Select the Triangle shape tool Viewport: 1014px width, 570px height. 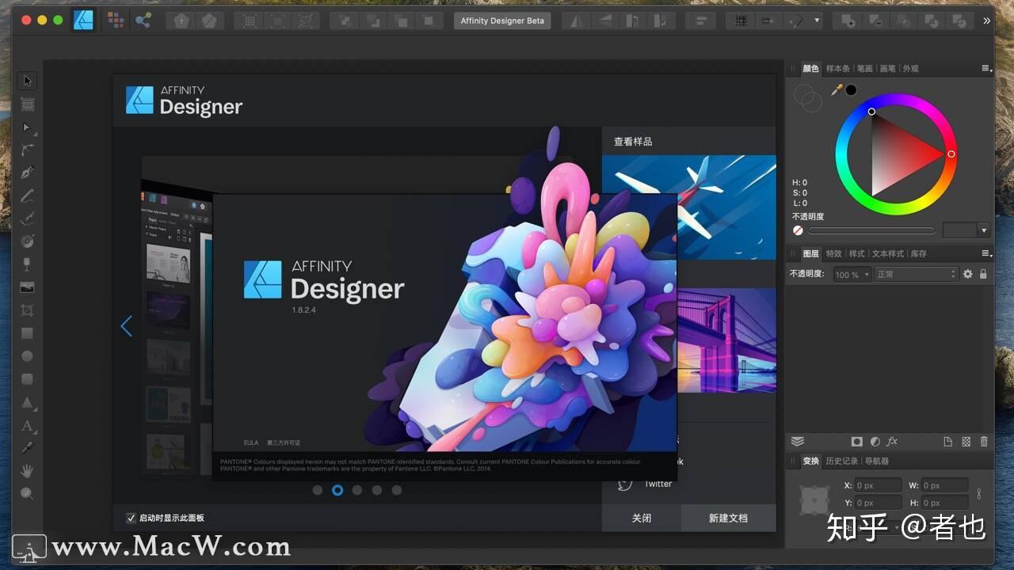(28, 402)
